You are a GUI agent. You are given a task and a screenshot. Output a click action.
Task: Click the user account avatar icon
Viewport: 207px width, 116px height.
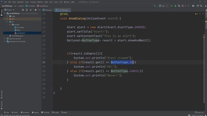(206, 6)
